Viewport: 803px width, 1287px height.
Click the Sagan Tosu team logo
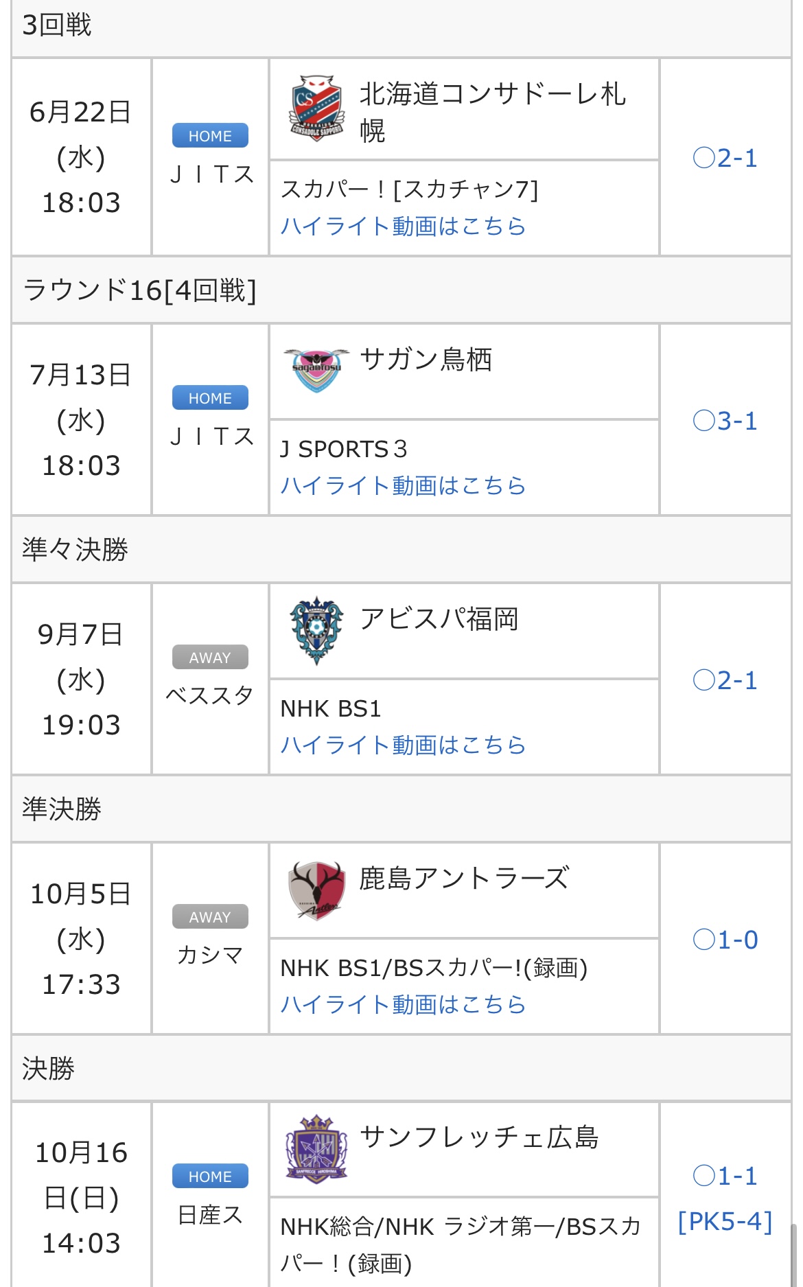click(316, 370)
